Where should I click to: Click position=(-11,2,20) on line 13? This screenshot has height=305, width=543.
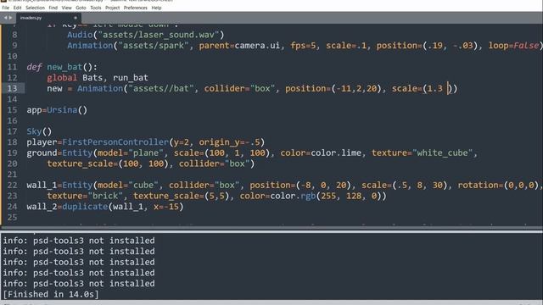click(333, 88)
